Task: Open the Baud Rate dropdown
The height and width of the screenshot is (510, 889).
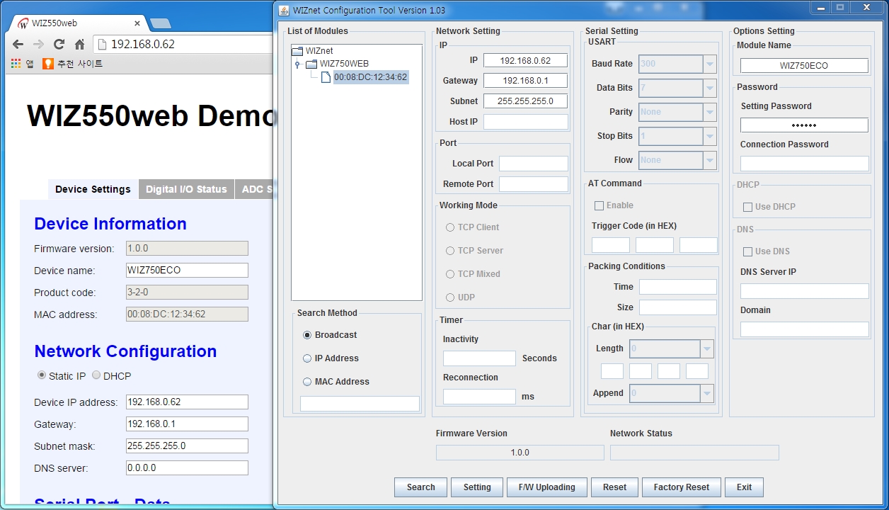Action: [677, 64]
